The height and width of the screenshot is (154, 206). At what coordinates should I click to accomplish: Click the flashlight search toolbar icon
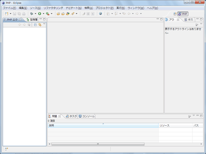click(73, 14)
